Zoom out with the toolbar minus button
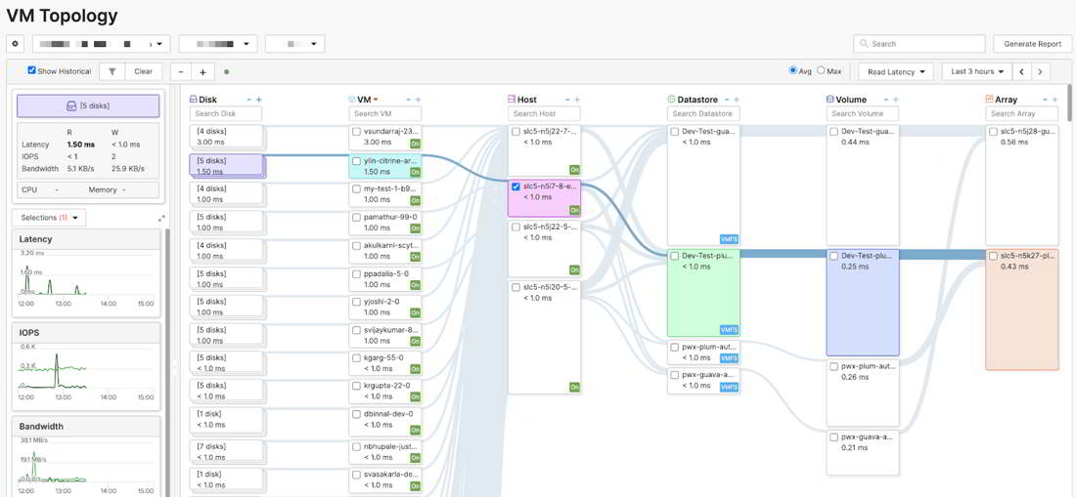 click(x=181, y=72)
